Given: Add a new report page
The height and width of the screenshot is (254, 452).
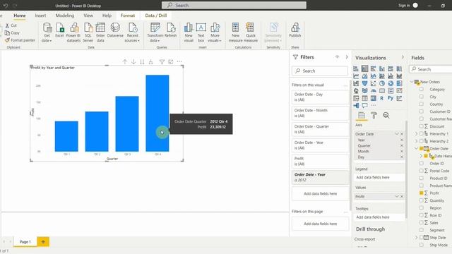Looking at the screenshot, I should (43, 241).
